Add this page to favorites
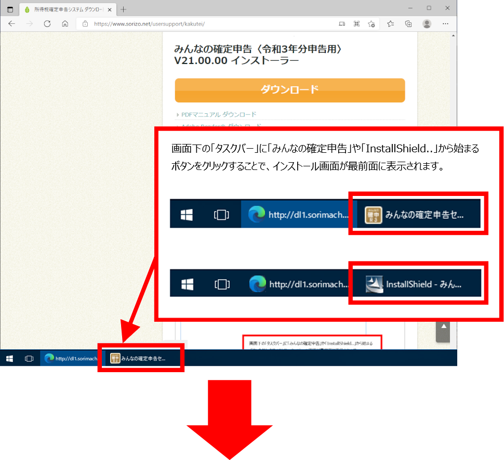Viewport: 504px width, 460px height. coord(372,24)
